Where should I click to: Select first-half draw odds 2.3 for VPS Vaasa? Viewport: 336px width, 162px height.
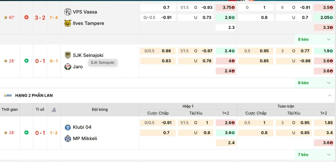[226, 28]
